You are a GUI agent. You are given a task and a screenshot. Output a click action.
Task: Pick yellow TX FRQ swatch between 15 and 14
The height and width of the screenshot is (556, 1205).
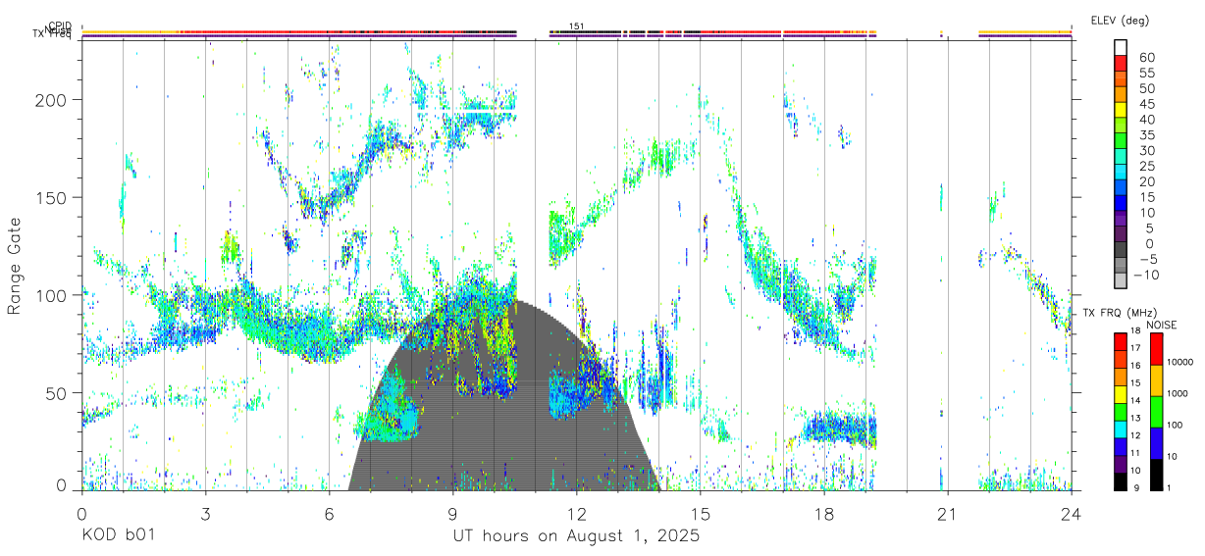click(1121, 393)
